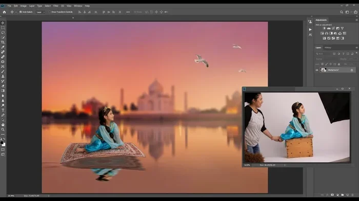Click the Actions play button in side strip
The image size is (359, 201).
pos(310,30)
